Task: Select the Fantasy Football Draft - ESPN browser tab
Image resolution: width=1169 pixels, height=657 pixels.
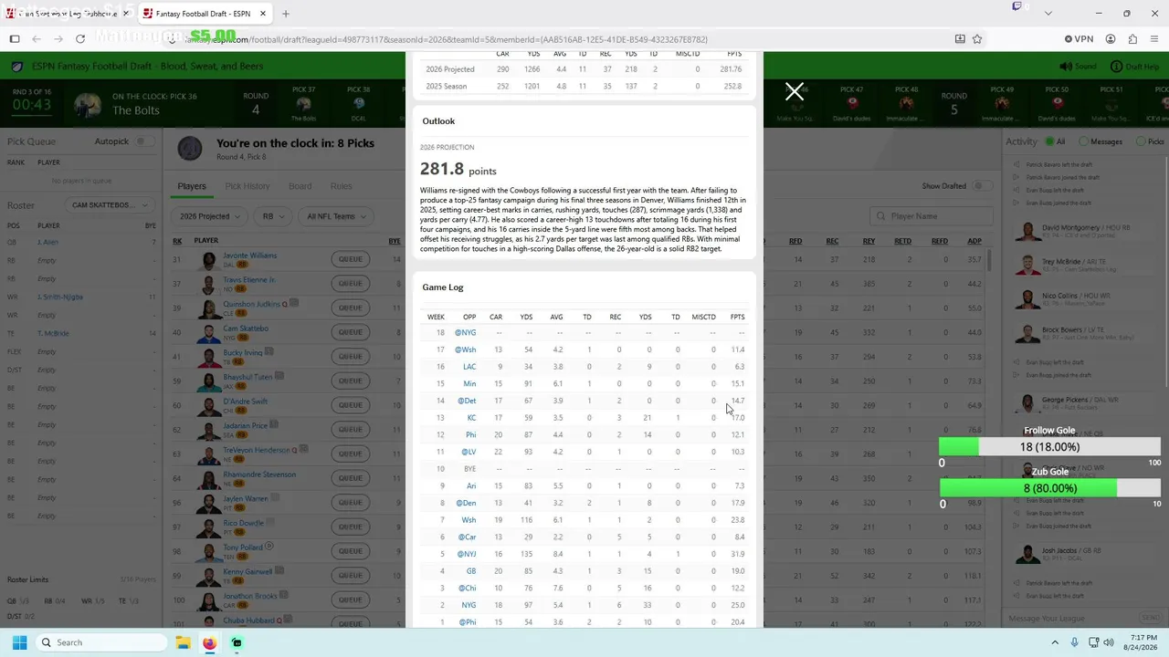Action: coord(205,14)
